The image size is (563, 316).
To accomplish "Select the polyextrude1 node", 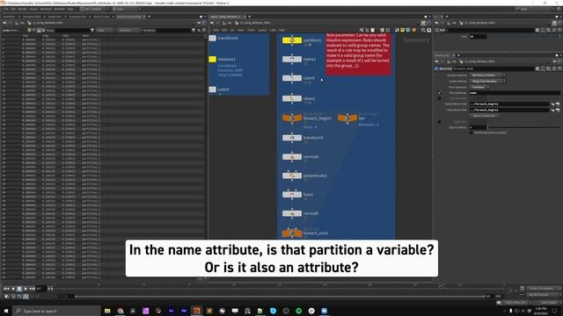I will click(x=292, y=176).
